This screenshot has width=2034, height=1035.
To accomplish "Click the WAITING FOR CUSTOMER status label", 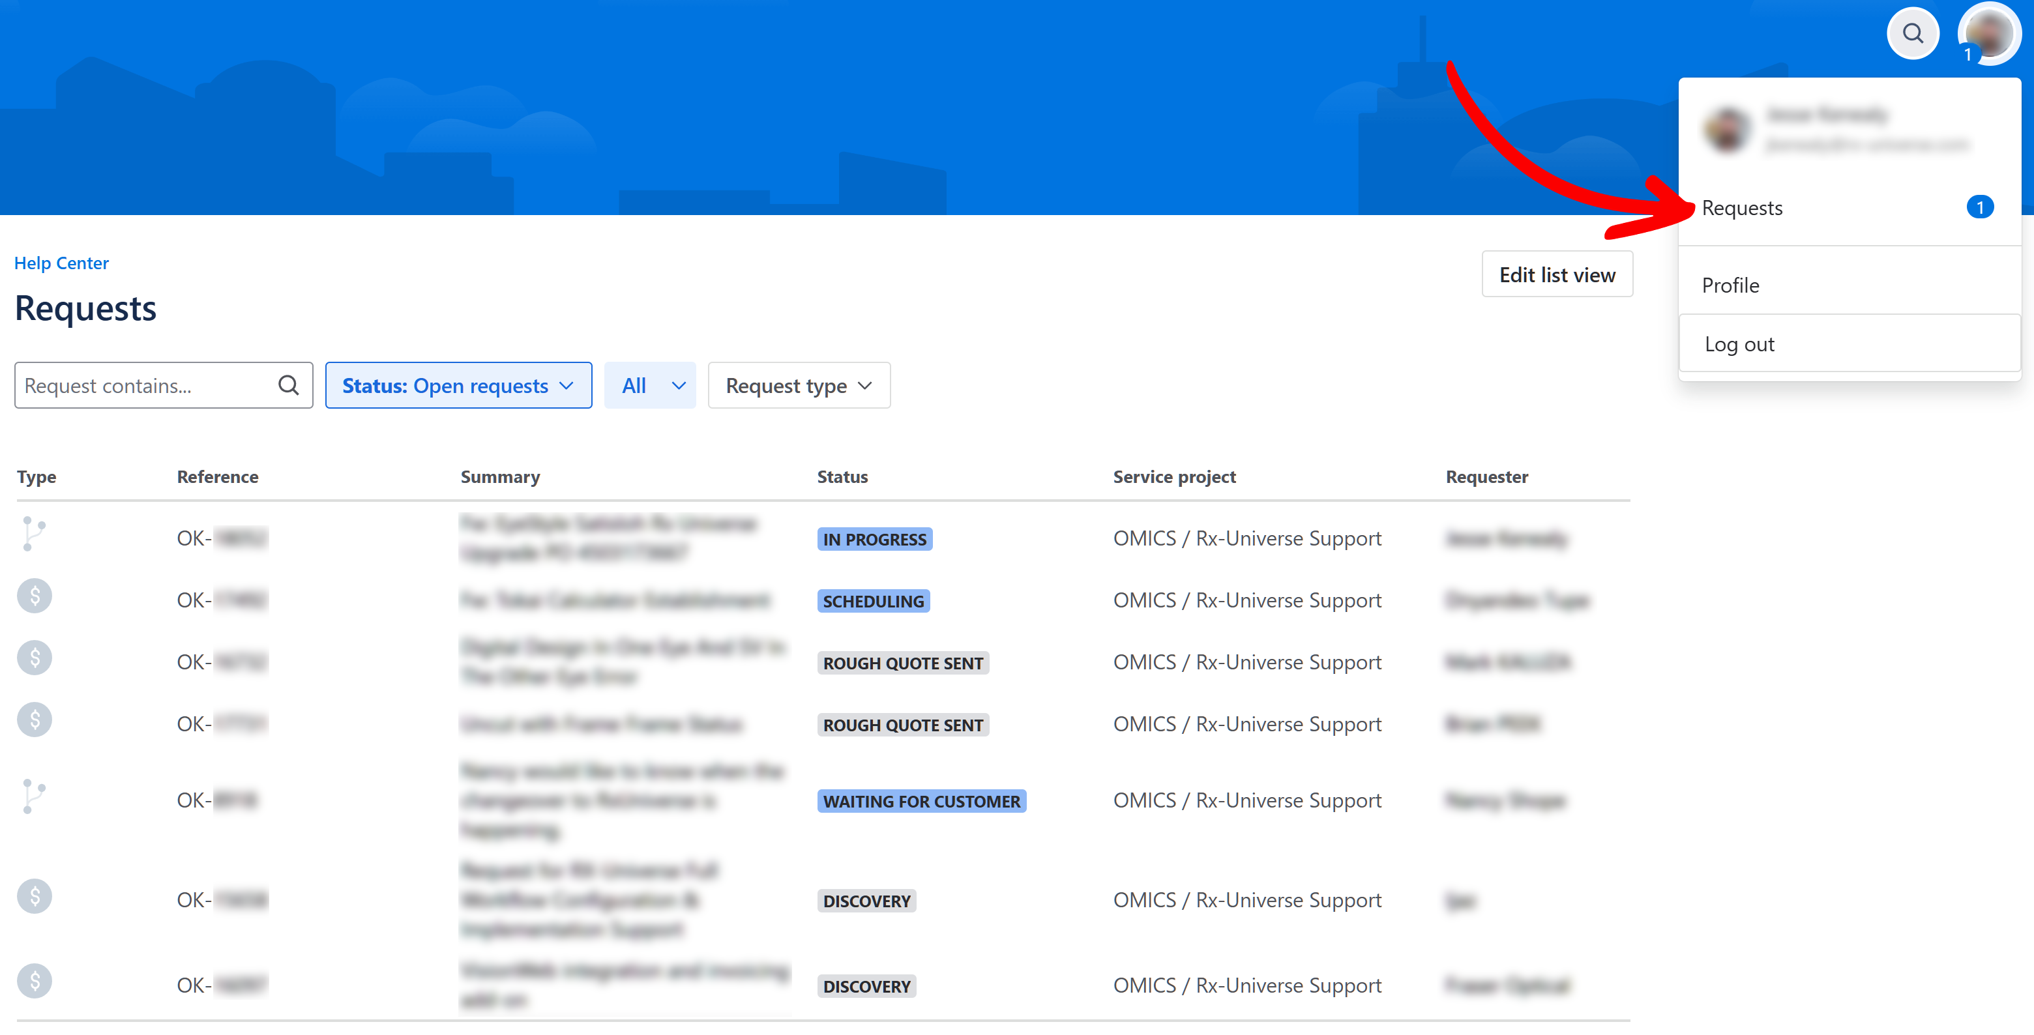I will 921,801.
